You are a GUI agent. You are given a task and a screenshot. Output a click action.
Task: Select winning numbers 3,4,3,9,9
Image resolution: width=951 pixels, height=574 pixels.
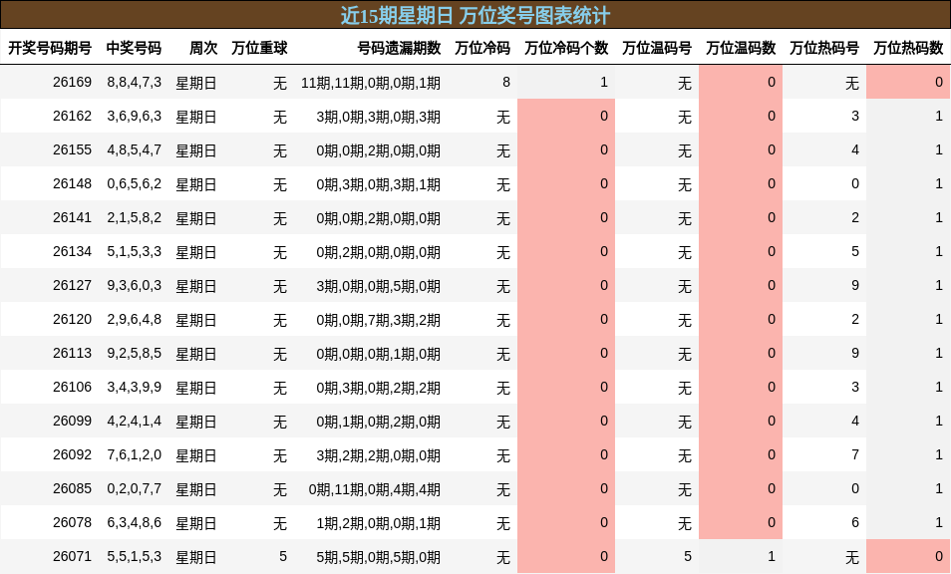pyautogui.click(x=134, y=388)
